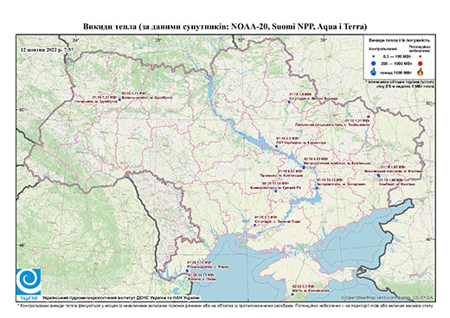The height and width of the screenshot is (318, 450).
Task: Click the 'Комбінат, м. Макіївка' label
Action: (396, 184)
